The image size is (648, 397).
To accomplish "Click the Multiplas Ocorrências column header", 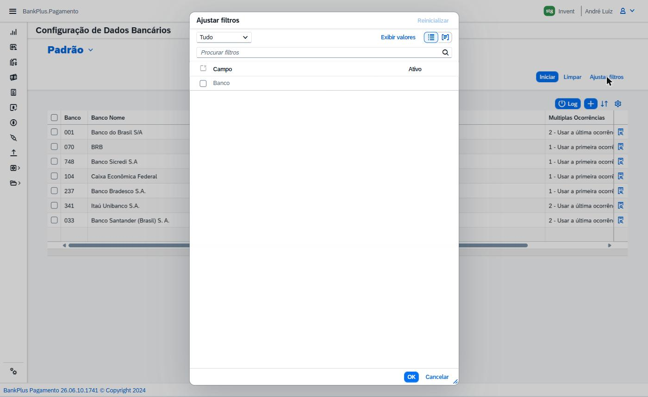I will (x=577, y=118).
